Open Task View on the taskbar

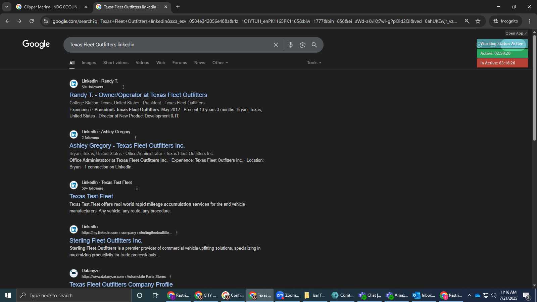point(156,295)
